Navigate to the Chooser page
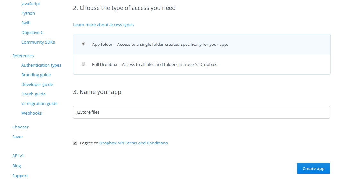363x188 pixels. point(20,127)
